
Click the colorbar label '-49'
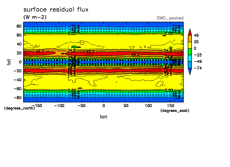point(198,62)
